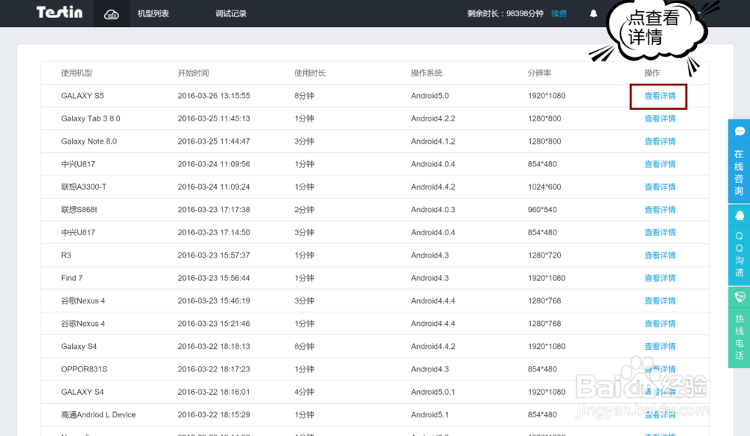Select the Galaxy Tab 3 8.0 device name
750x436 pixels.
point(91,118)
